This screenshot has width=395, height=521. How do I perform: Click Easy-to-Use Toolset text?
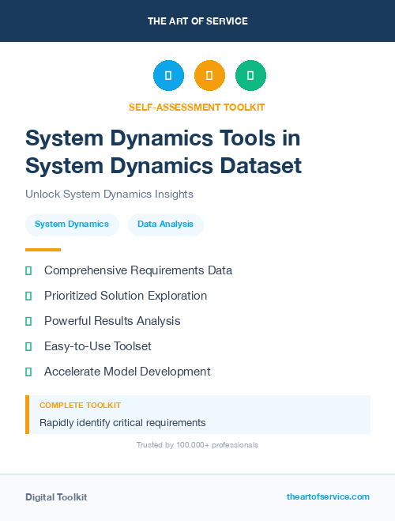[x=98, y=346]
